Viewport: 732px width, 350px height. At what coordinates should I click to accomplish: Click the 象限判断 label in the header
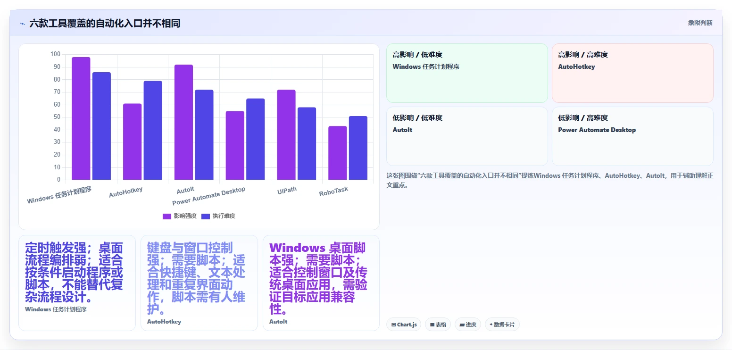point(700,23)
